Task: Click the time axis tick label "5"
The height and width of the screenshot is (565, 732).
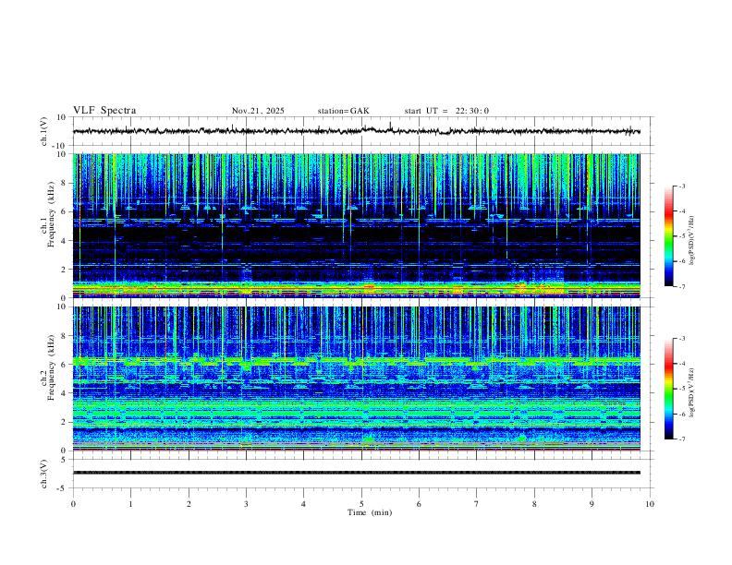Action: click(361, 504)
